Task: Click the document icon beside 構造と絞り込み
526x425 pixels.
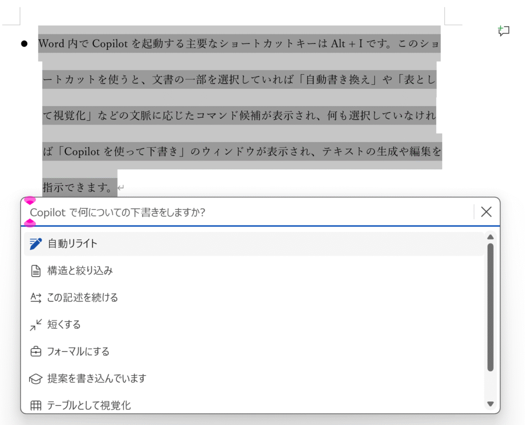Action: (35, 271)
